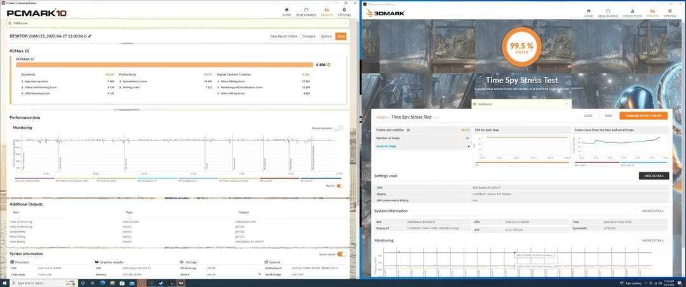Screen dimensions: 686x287
Task: Click FPS for each loop chart
Action: [x=522, y=147]
